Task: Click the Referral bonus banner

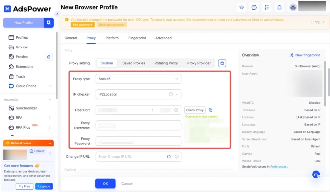Action: (28, 143)
